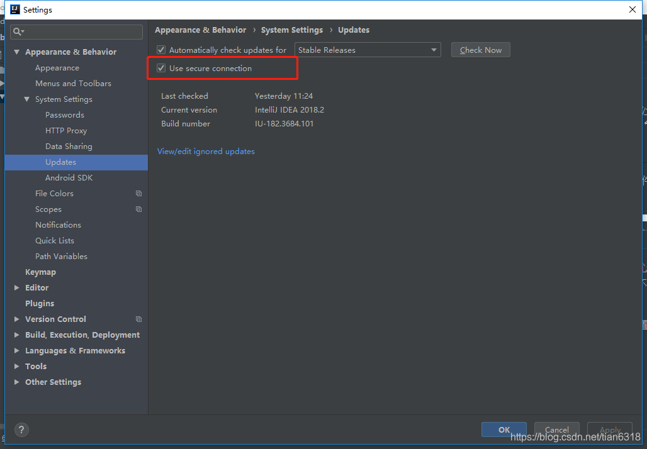Click the Apply button

(610, 430)
